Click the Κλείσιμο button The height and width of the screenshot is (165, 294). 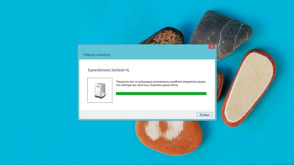pyautogui.click(x=204, y=115)
